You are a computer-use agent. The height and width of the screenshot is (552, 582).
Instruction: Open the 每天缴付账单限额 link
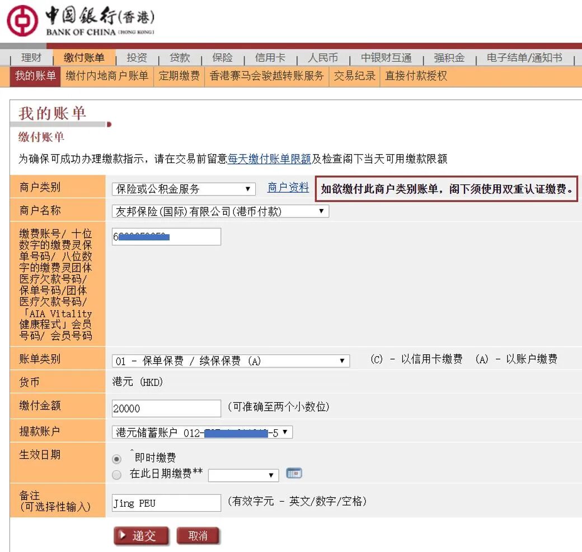(269, 159)
